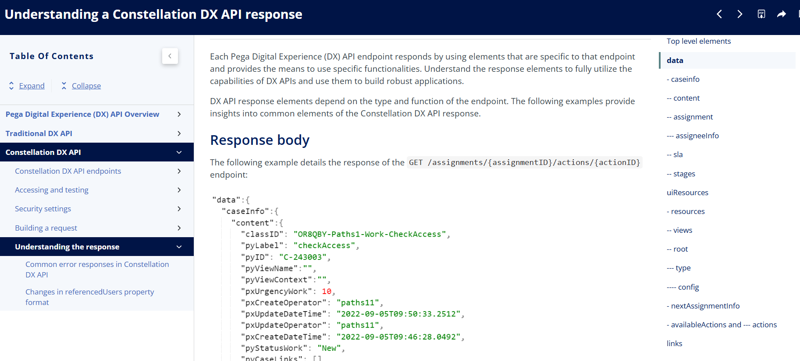
Task: Jump to content section
Action: coord(683,98)
